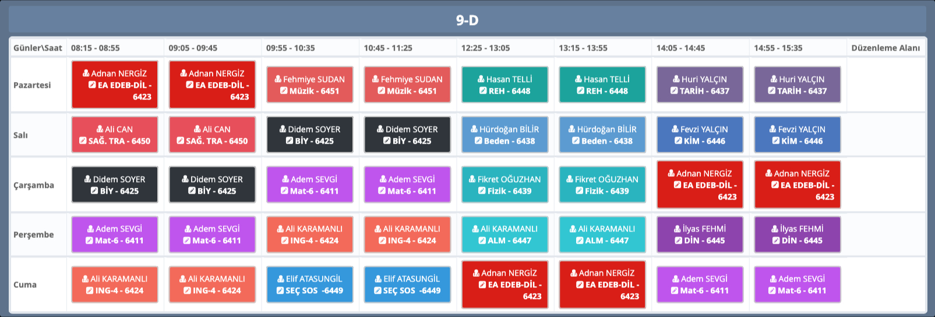935x317 pixels.
Task: Select the Çarşamba day row label
Action: (x=34, y=185)
